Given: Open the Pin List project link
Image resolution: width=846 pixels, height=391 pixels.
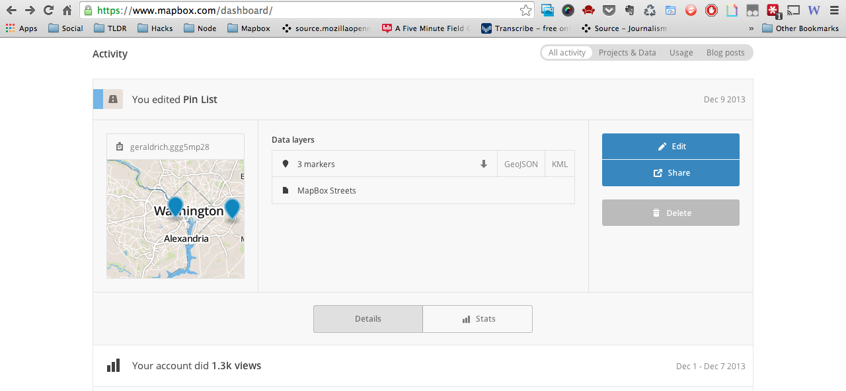Looking at the screenshot, I should 200,100.
